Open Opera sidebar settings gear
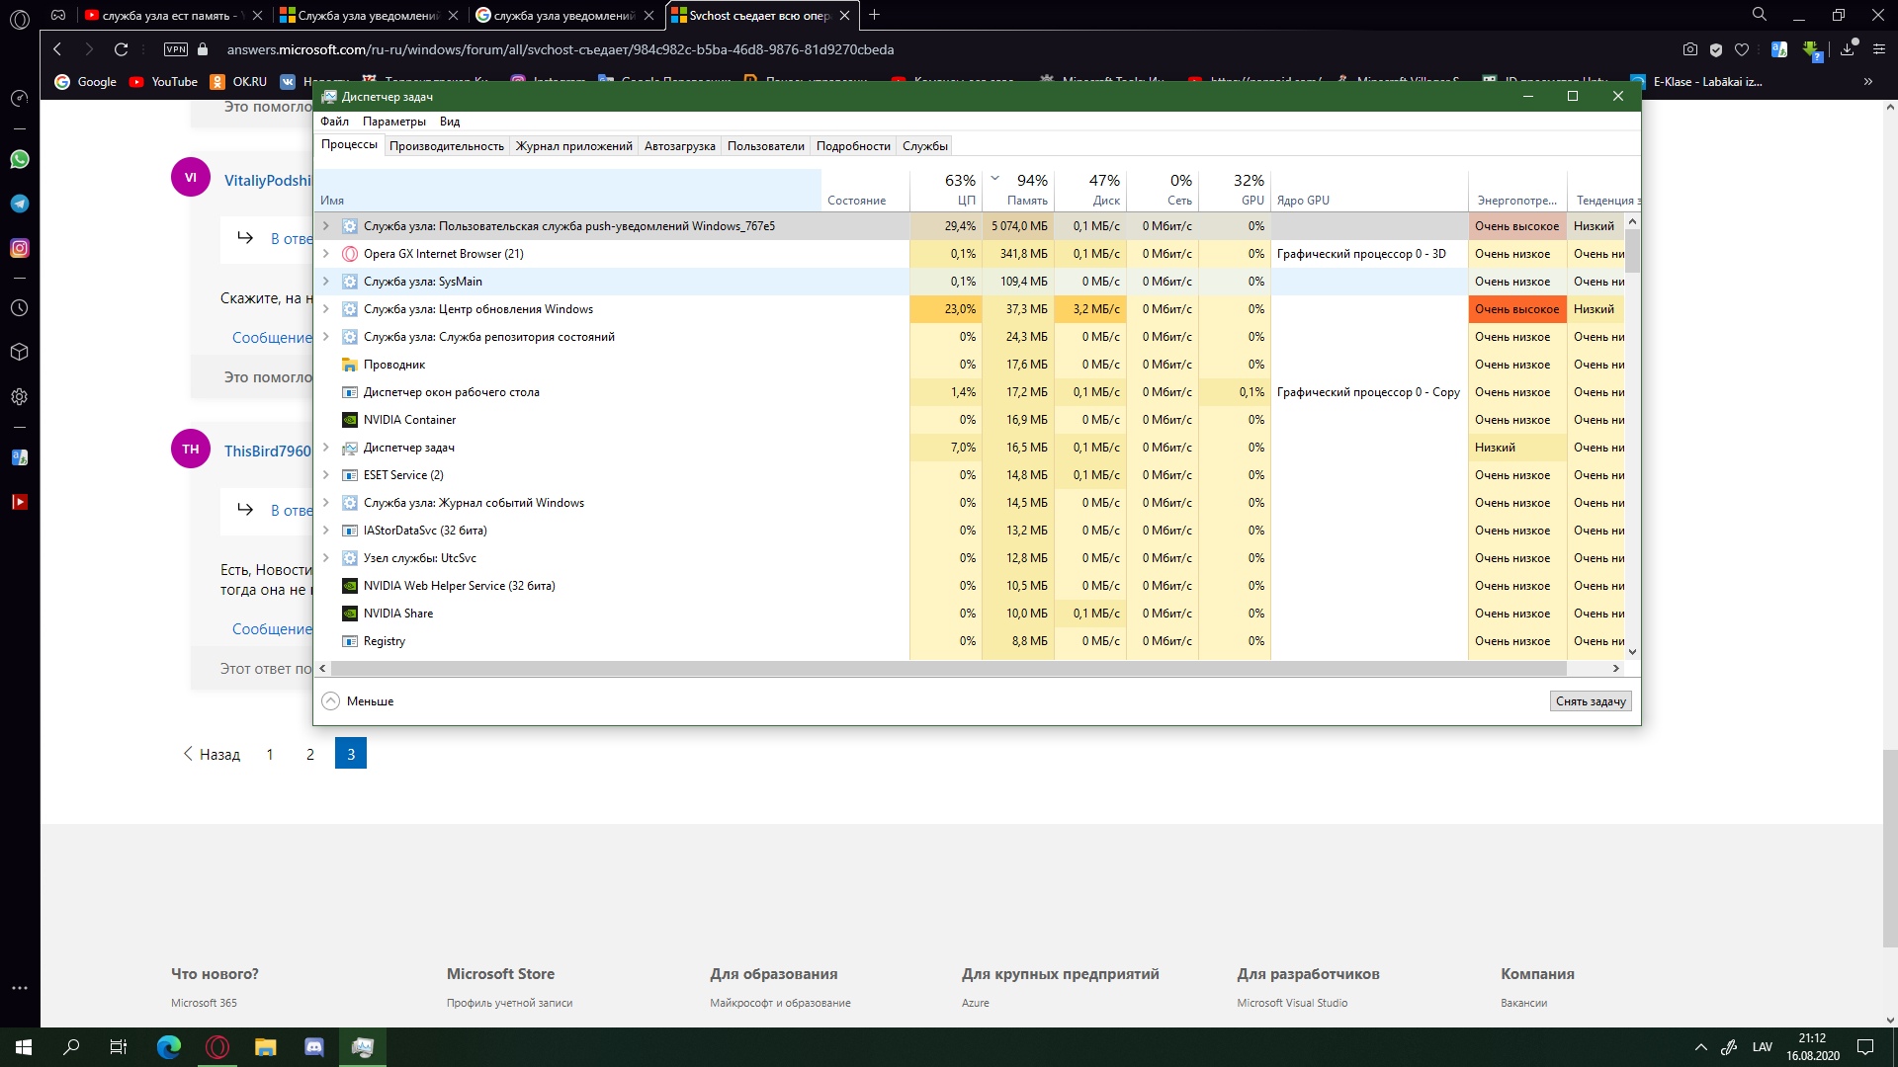Viewport: 1898px width, 1067px height. [19, 396]
